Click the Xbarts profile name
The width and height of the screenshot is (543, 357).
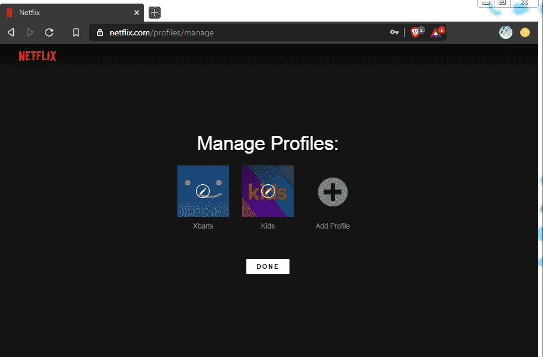coord(203,226)
